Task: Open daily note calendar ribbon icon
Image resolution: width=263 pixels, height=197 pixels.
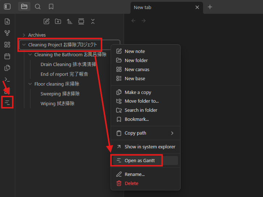Action: click(7, 56)
